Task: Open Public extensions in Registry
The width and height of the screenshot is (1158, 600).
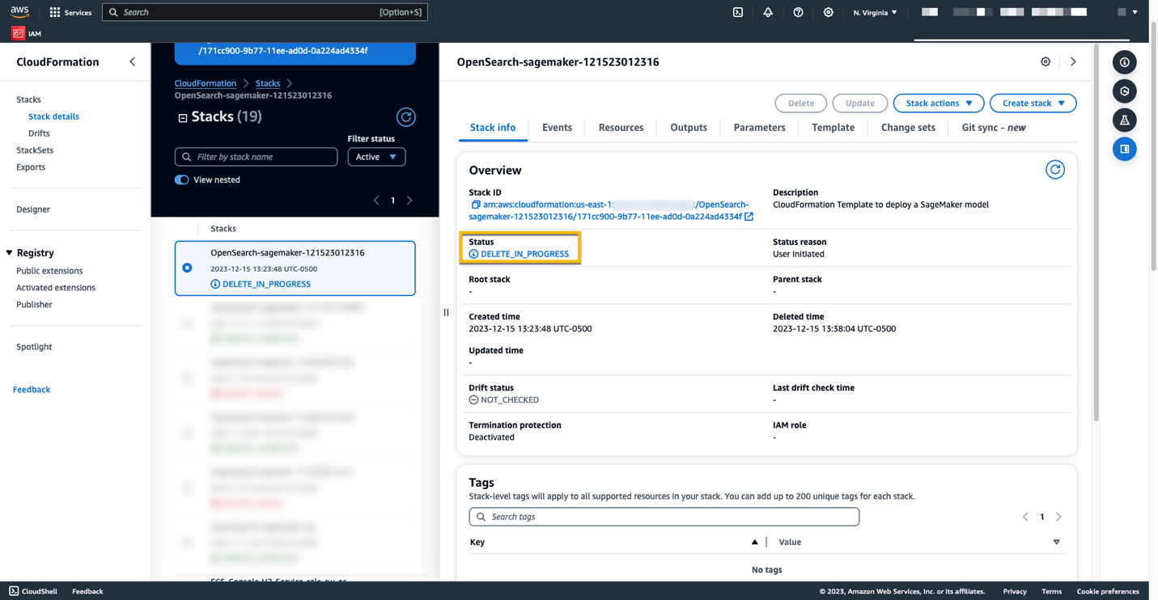Action: 49,271
